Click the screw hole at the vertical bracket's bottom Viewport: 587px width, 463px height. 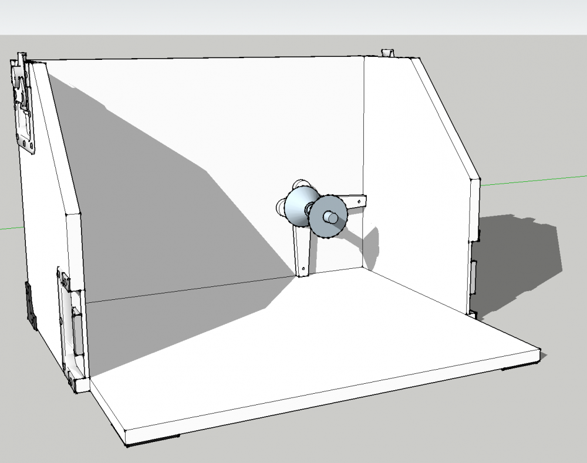[x=303, y=268]
